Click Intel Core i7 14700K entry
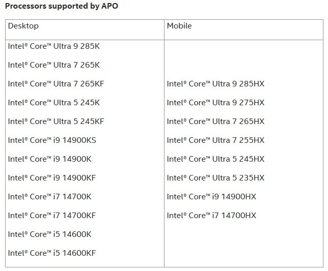This screenshot has width=328, height=271. click(49, 196)
